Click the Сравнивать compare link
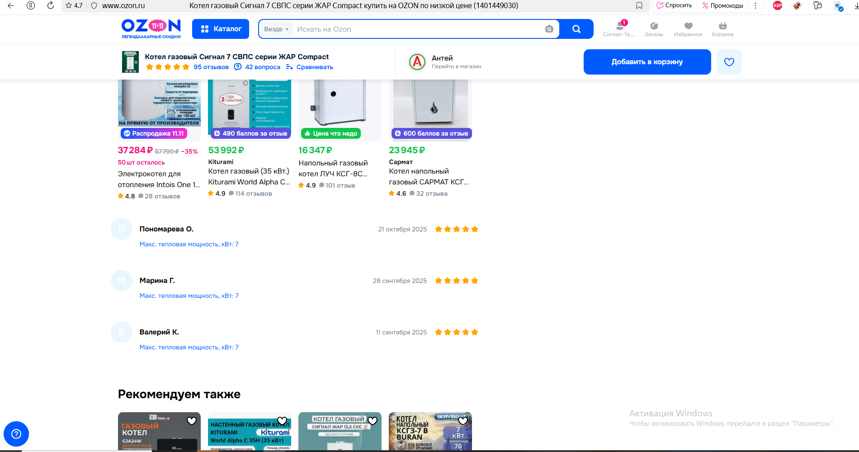The image size is (859, 452). pos(314,67)
